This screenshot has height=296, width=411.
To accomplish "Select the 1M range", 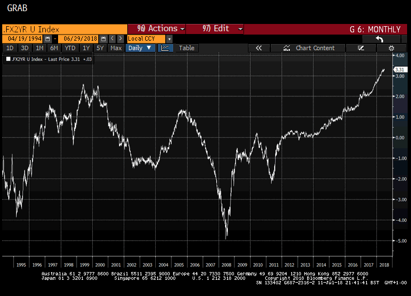I will tap(40, 48).
